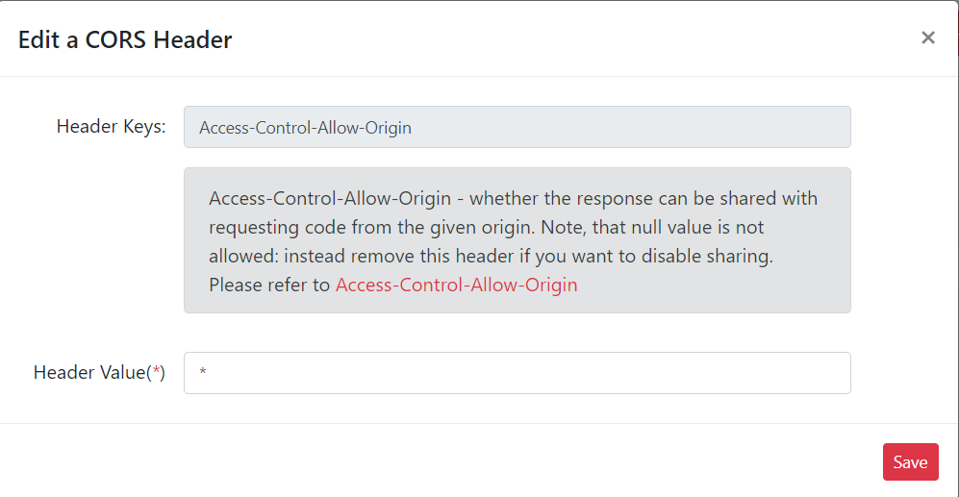Click the Edit a CORS Header title
Image resolution: width=959 pixels, height=497 pixels.
tap(125, 39)
